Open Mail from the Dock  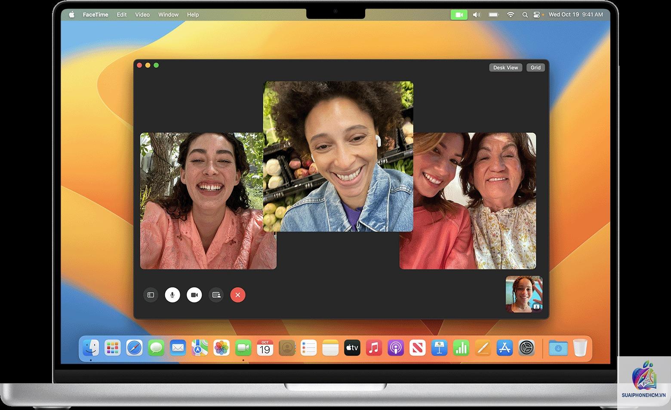(178, 348)
